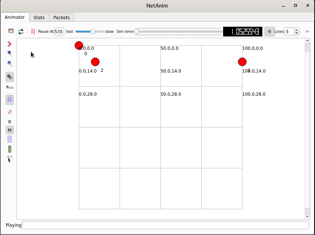The height and width of the screenshot is (235, 315).
Task: Minimize the NetAnim window
Action: [283, 6]
